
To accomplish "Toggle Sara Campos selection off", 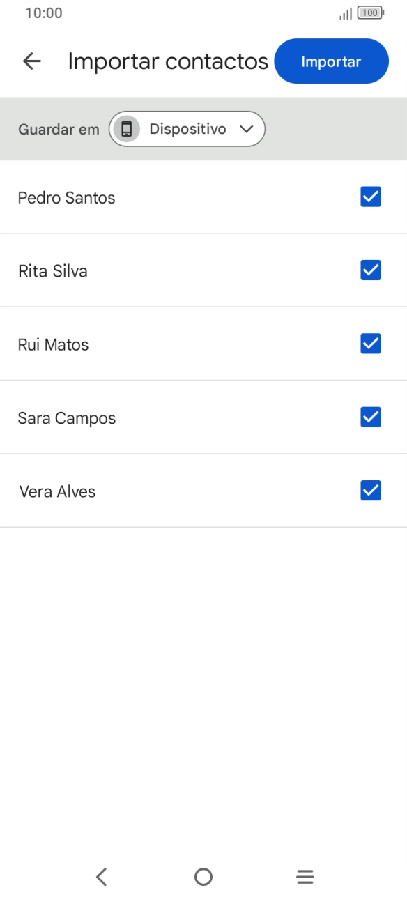I will (370, 417).
